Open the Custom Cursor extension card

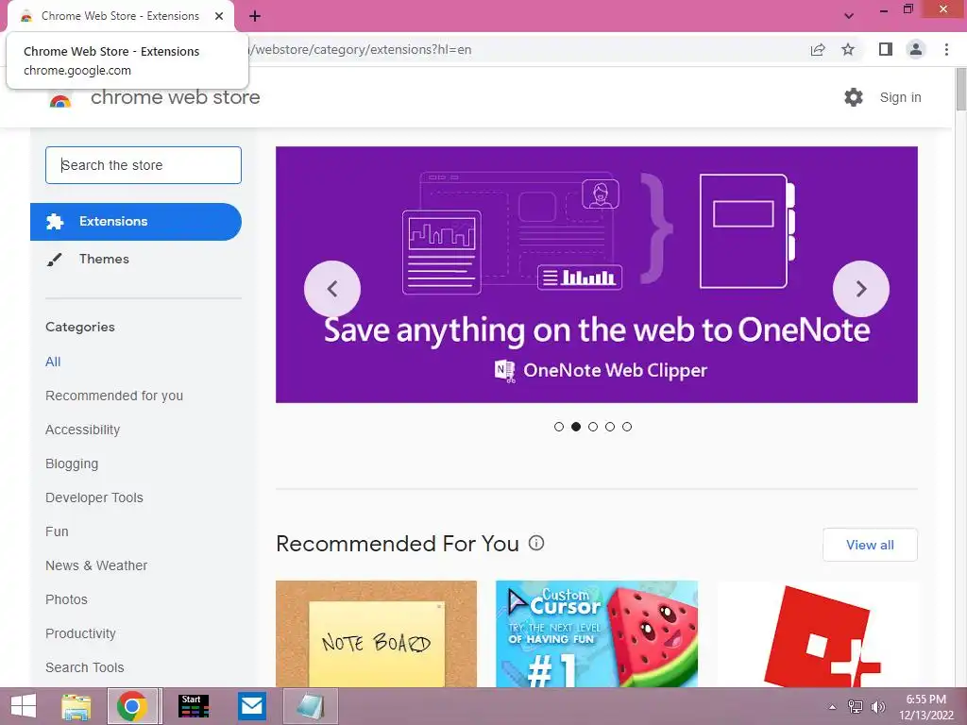click(x=597, y=633)
